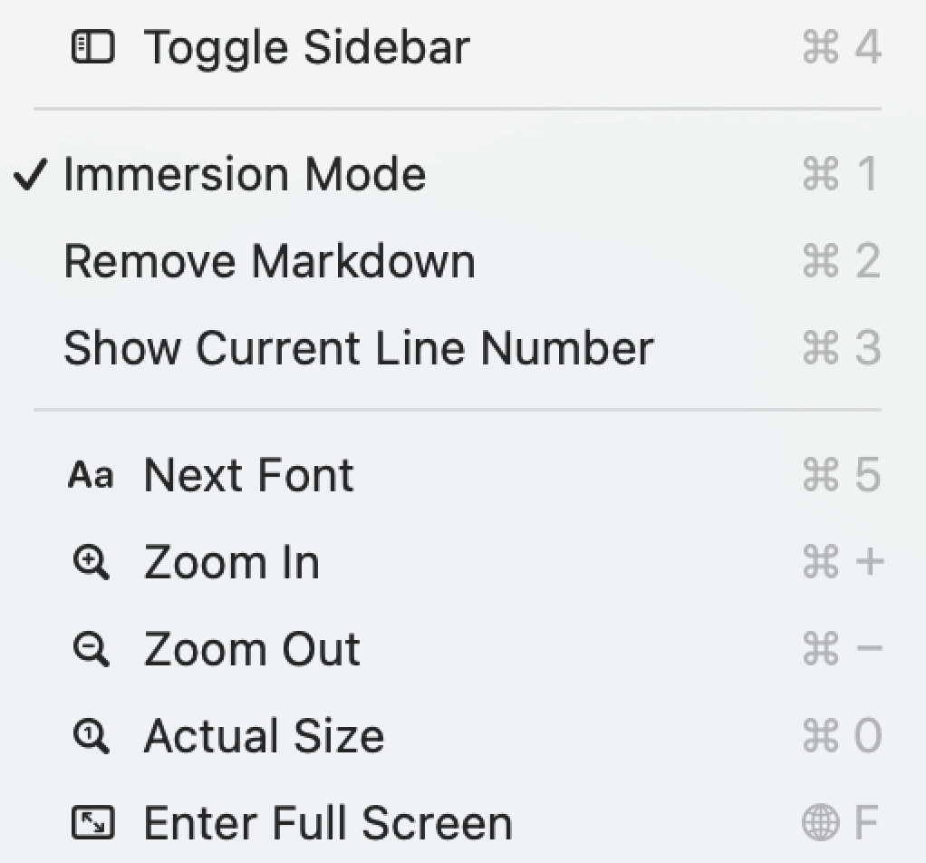Open the sidebar with Toggle Sidebar
This screenshot has width=926, height=863.
(x=308, y=47)
